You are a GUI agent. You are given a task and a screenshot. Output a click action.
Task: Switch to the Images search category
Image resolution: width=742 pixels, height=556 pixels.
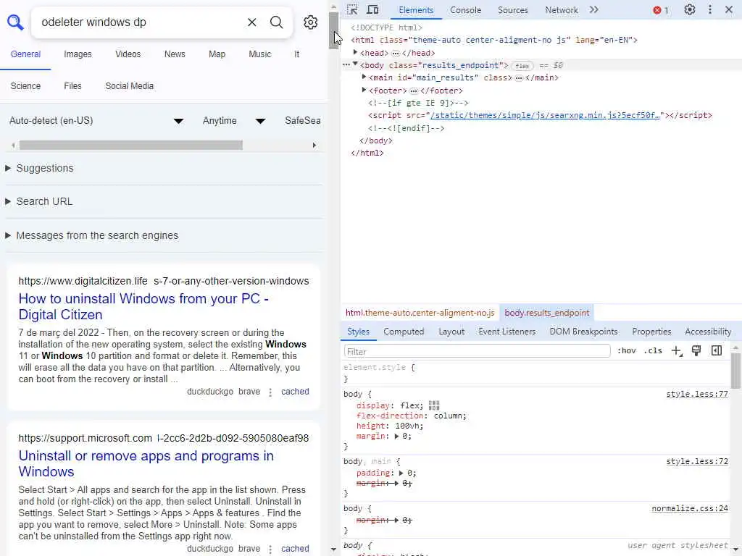[78, 54]
